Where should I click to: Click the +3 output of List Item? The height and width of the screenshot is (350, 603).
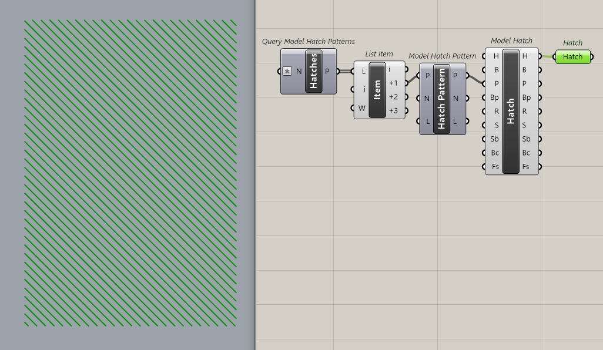(393, 110)
